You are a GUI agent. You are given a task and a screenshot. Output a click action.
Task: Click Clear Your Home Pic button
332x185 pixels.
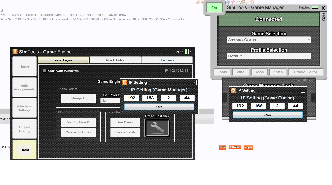(78, 122)
